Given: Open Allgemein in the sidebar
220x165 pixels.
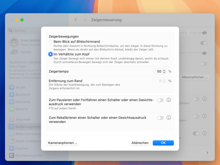Looking at the screenshot, I should point(20,119).
